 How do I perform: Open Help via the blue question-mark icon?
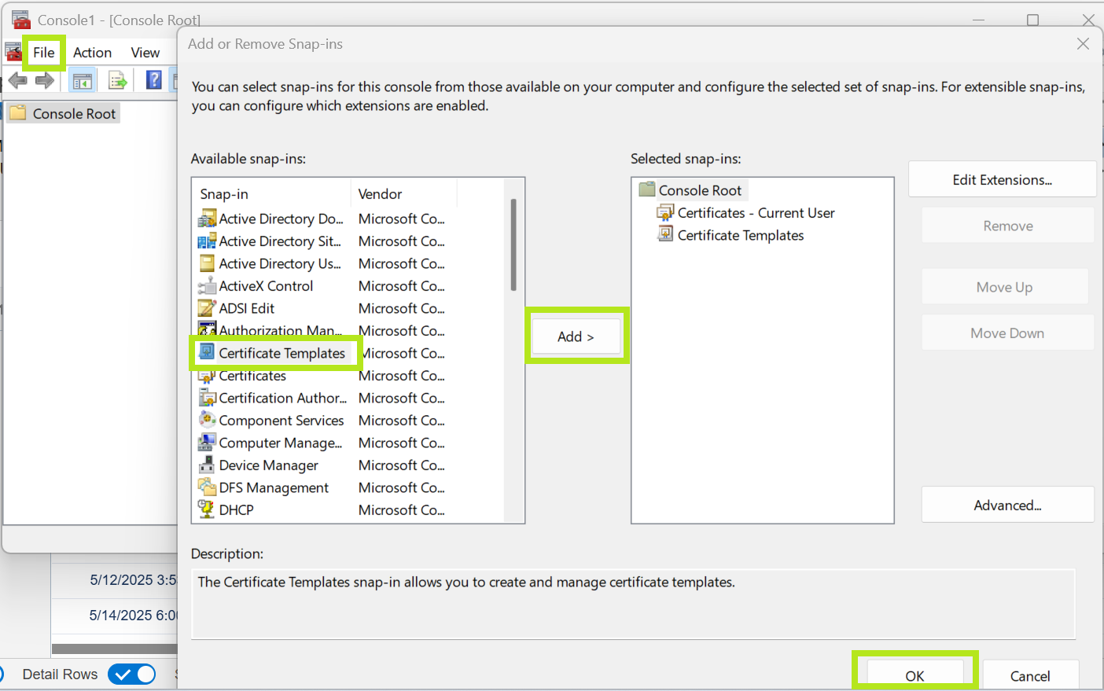(154, 80)
